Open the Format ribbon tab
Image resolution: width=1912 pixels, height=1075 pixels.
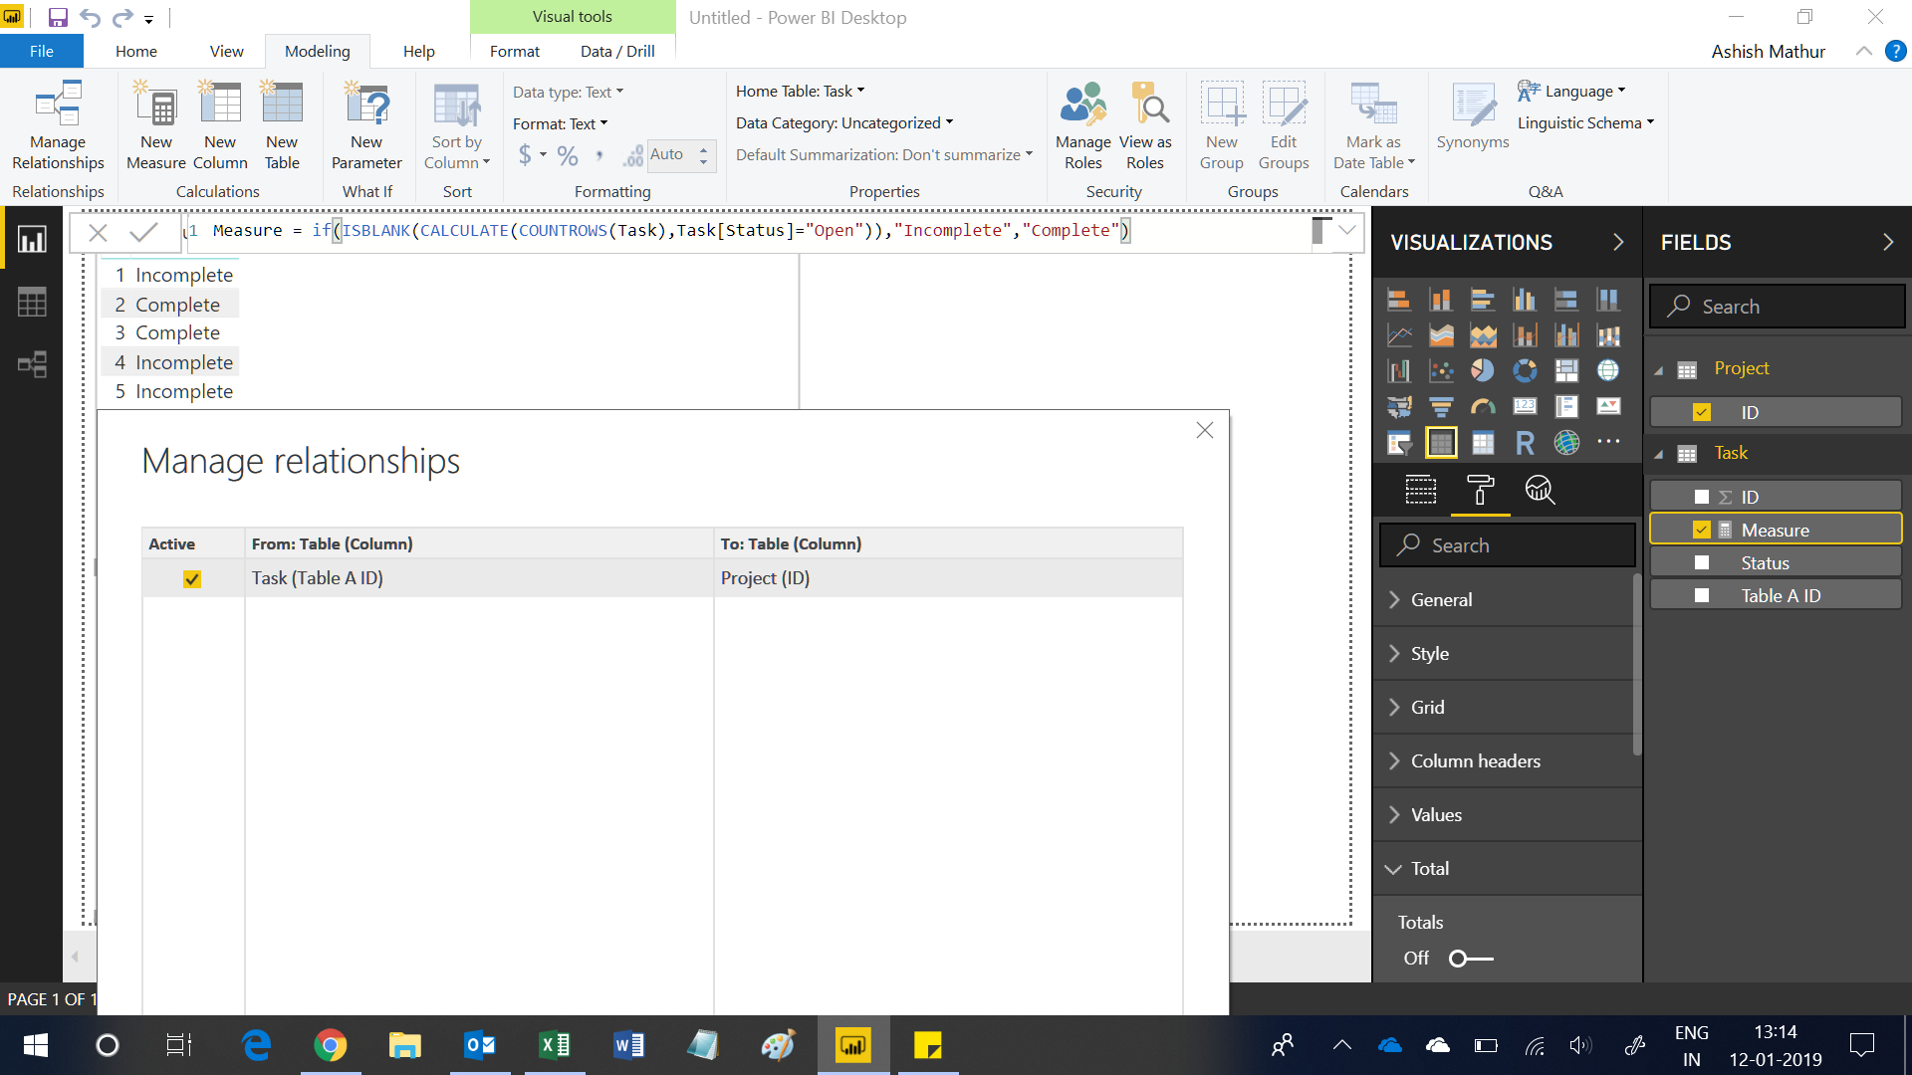[514, 51]
